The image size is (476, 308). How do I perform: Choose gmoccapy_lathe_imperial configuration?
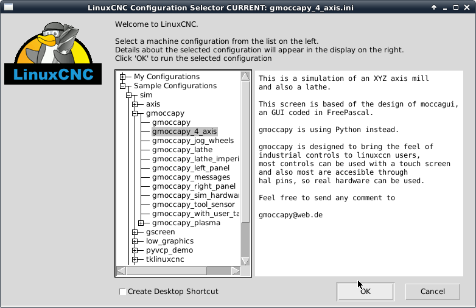click(195, 159)
